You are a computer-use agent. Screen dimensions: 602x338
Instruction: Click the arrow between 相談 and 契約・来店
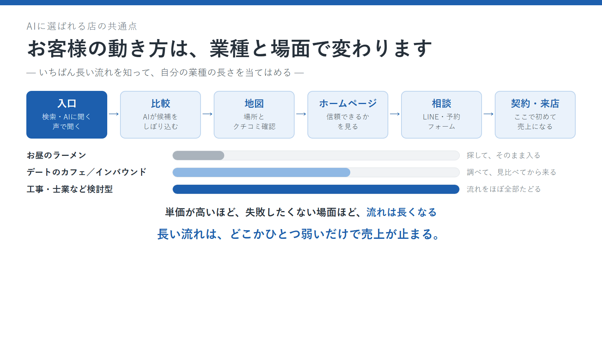click(488, 114)
